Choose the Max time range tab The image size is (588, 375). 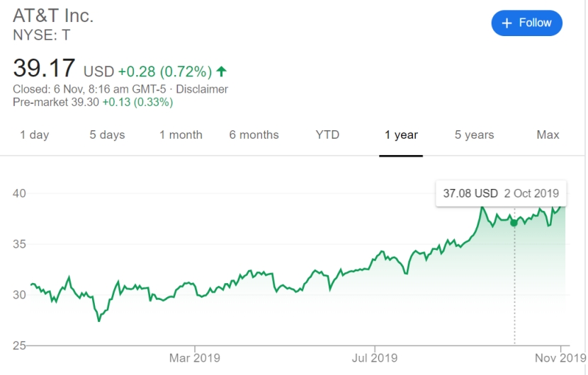[x=548, y=134]
